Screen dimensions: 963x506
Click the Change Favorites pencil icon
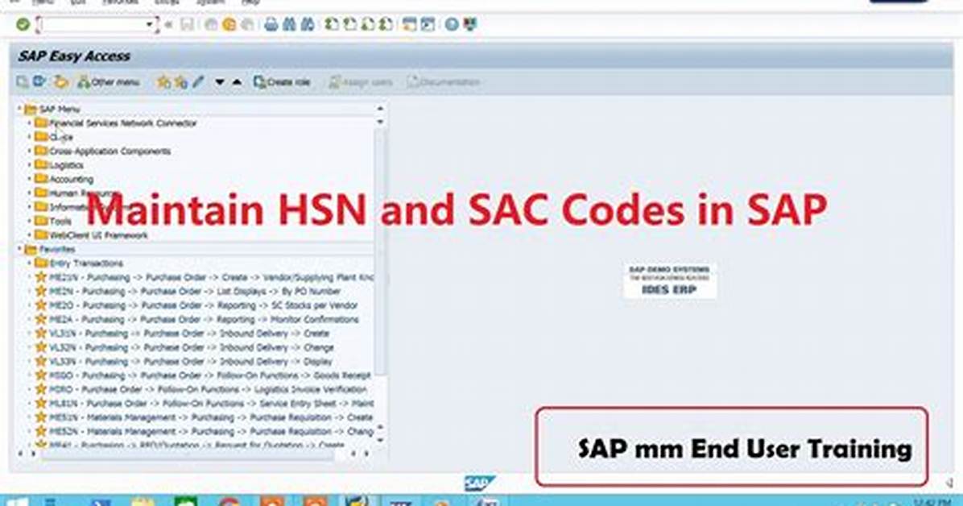198,81
